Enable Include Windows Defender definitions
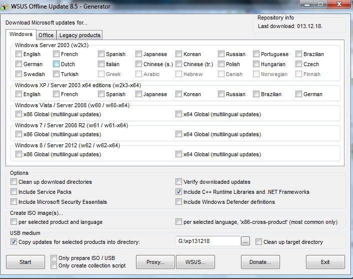 click(x=179, y=202)
